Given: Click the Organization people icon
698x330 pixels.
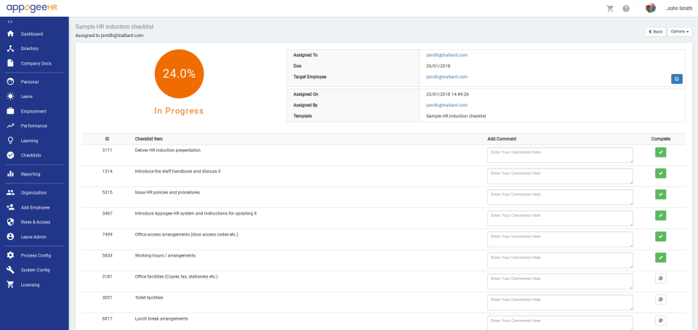Looking at the screenshot, I should (x=11, y=193).
